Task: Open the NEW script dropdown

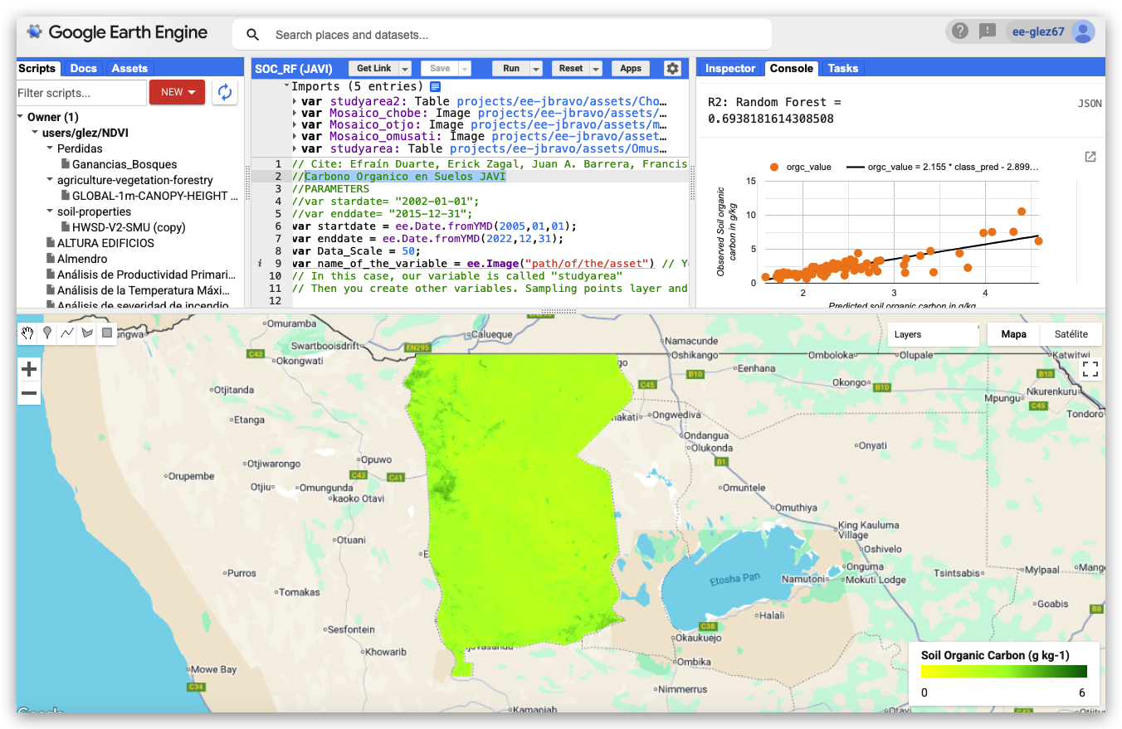Action: coord(177,92)
